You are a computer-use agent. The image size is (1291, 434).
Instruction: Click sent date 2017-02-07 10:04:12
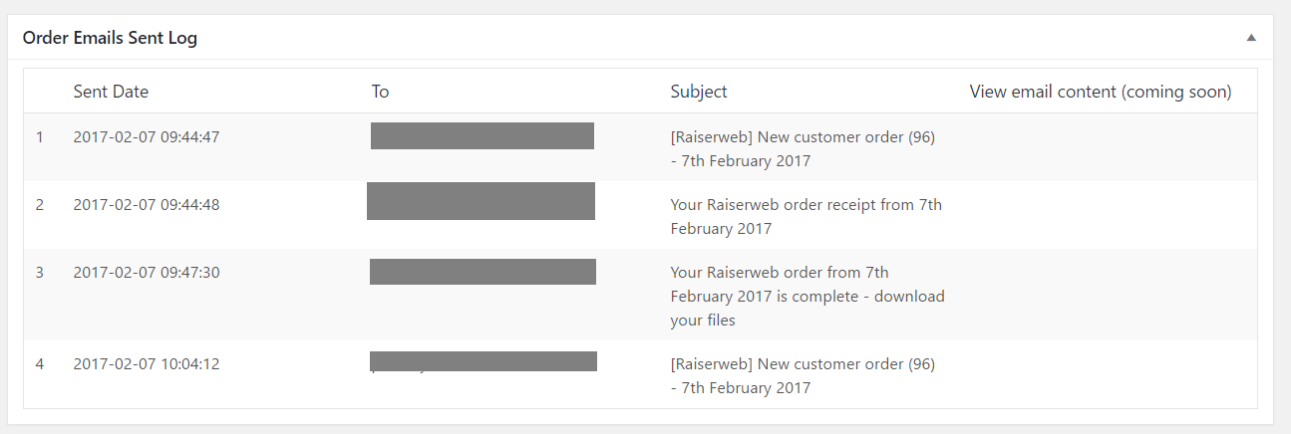coord(147,364)
